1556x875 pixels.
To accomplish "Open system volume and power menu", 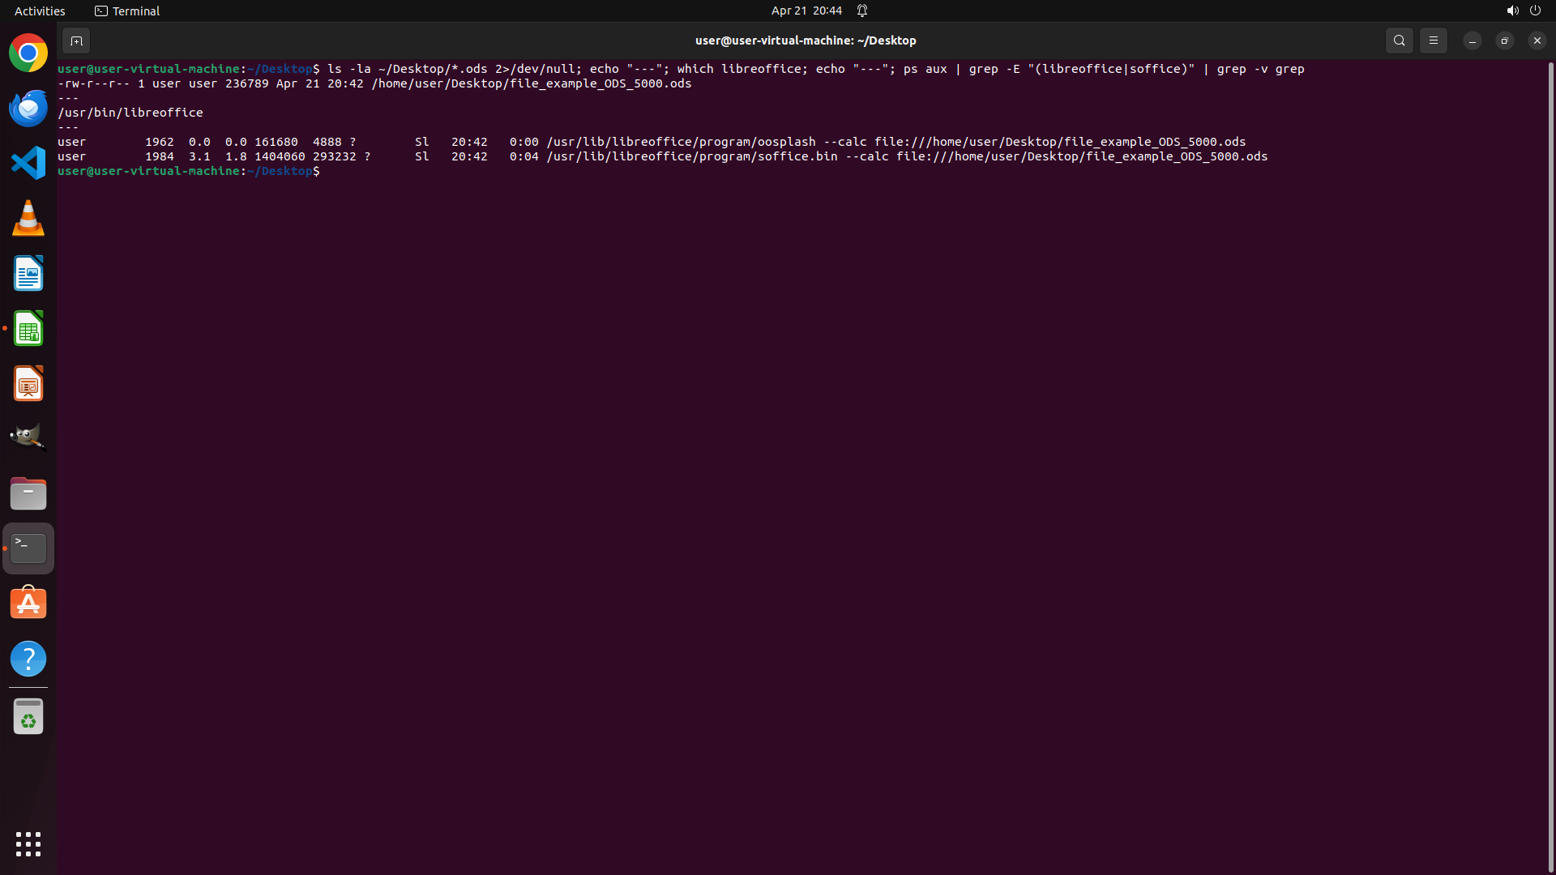I will [x=1523, y=11].
